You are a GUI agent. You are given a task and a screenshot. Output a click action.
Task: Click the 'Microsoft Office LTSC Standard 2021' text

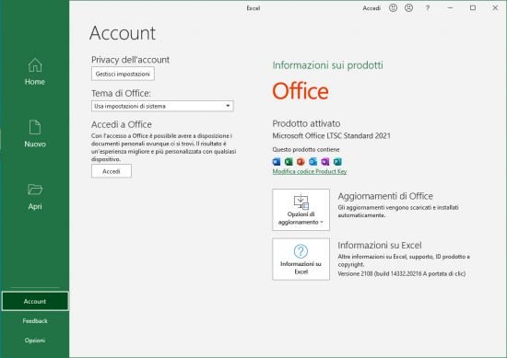332,136
